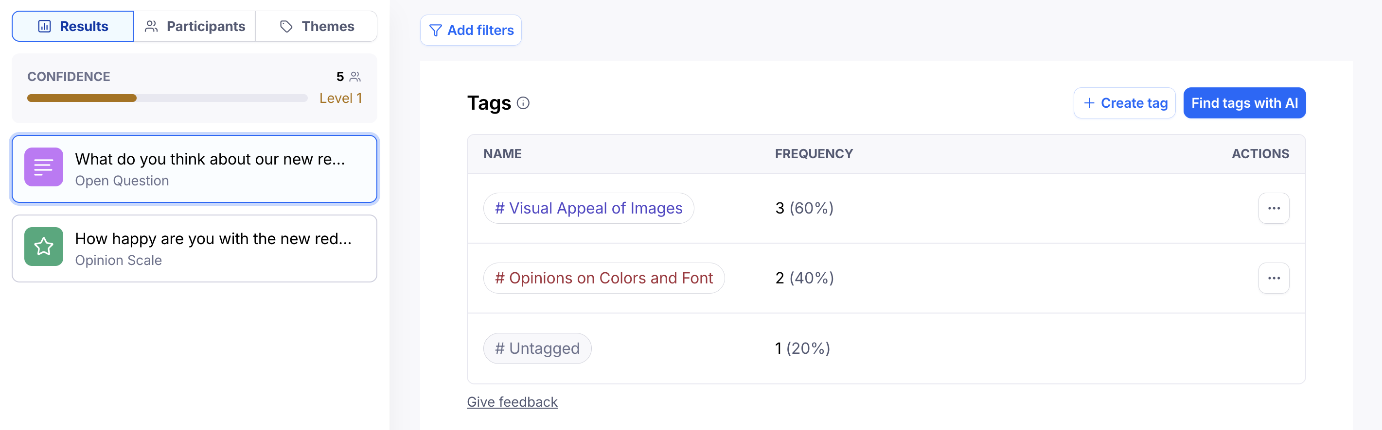This screenshot has width=1382, height=430.
Task: Select the Untagged tag chip
Action: [537, 348]
